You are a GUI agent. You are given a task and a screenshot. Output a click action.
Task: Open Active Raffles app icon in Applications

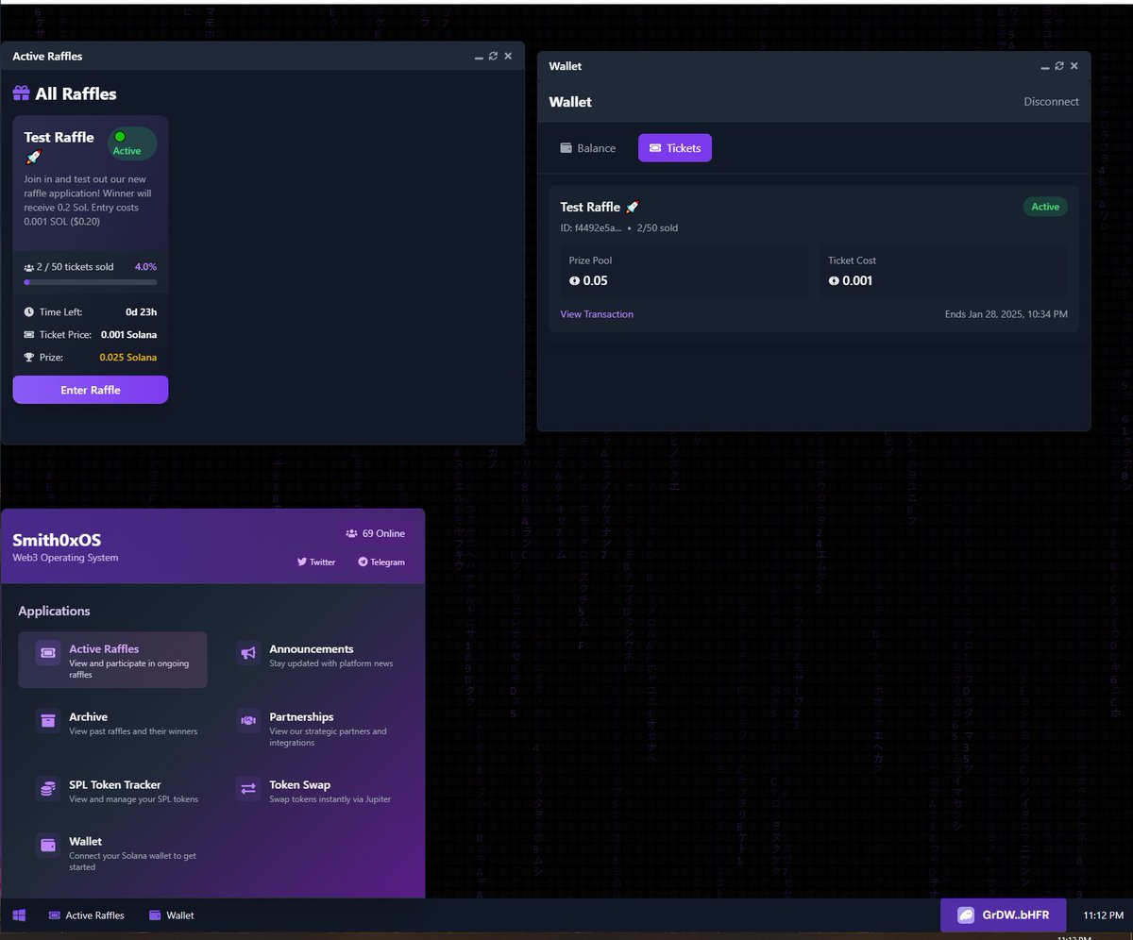(48, 652)
